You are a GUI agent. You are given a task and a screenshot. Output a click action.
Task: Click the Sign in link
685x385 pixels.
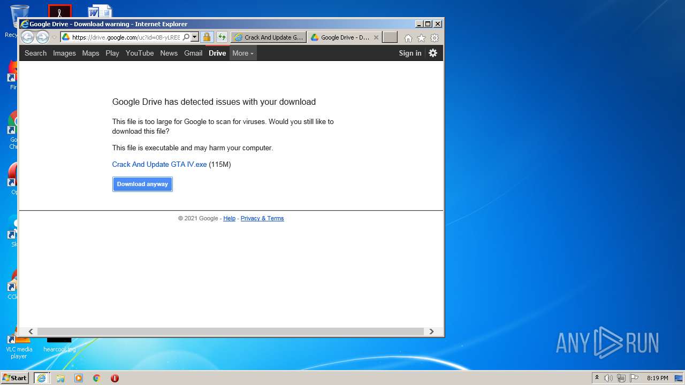click(410, 53)
